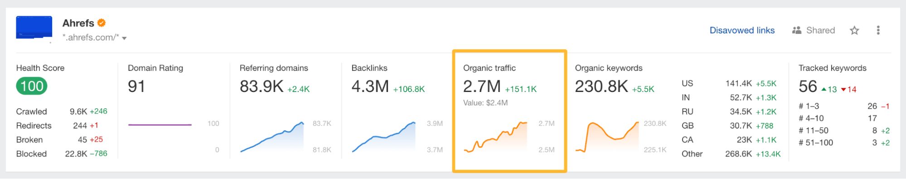Click the Organic traffic orange chart
The height and width of the screenshot is (179, 906).
[495, 137]
